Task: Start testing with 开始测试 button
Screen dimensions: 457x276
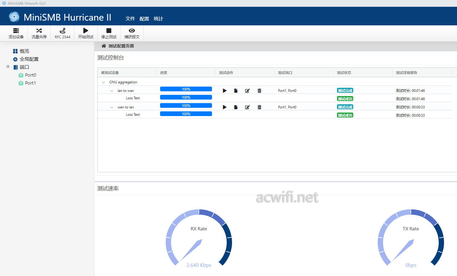Action: (86, 33)
